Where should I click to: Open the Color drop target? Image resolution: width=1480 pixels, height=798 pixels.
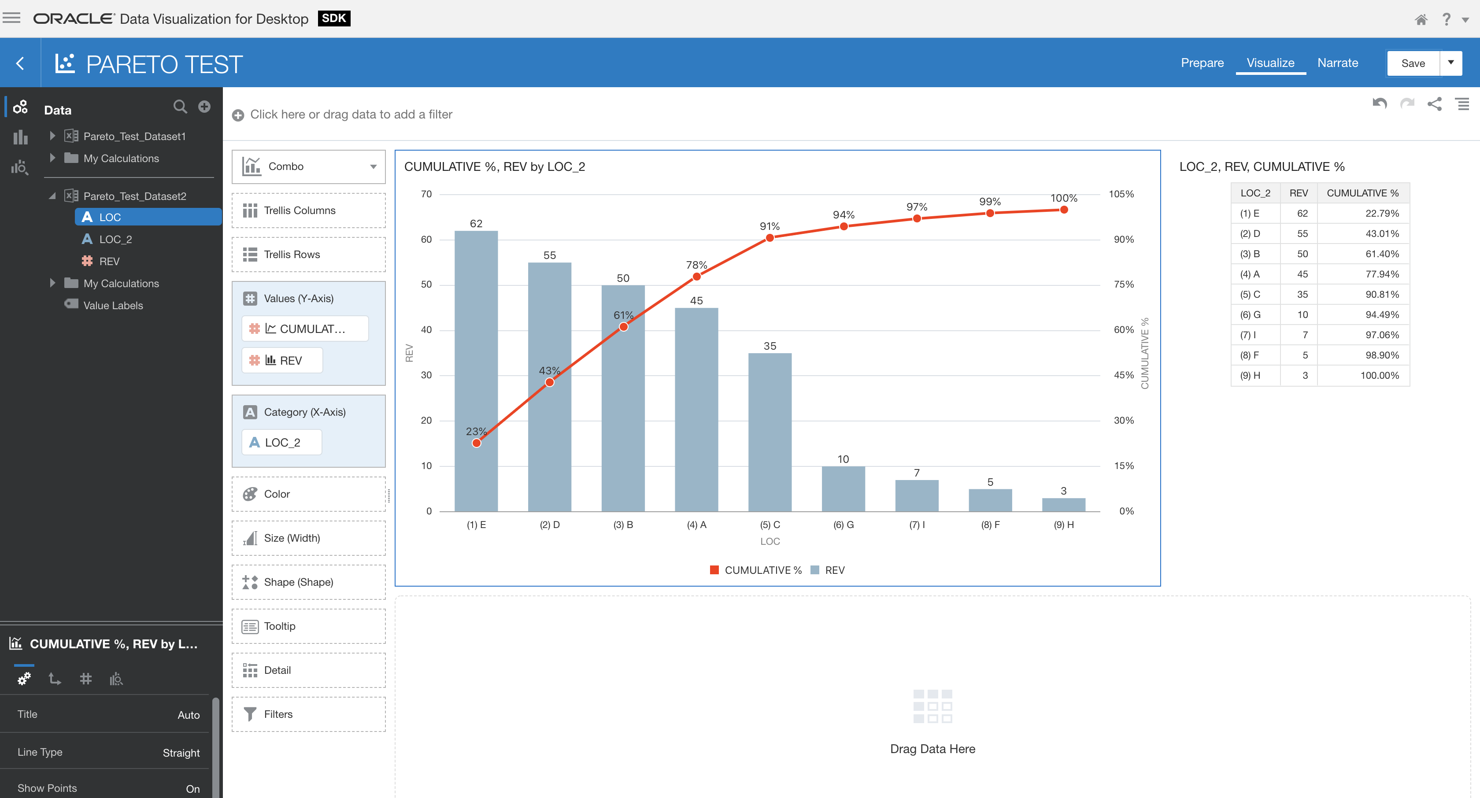(308, 494)
